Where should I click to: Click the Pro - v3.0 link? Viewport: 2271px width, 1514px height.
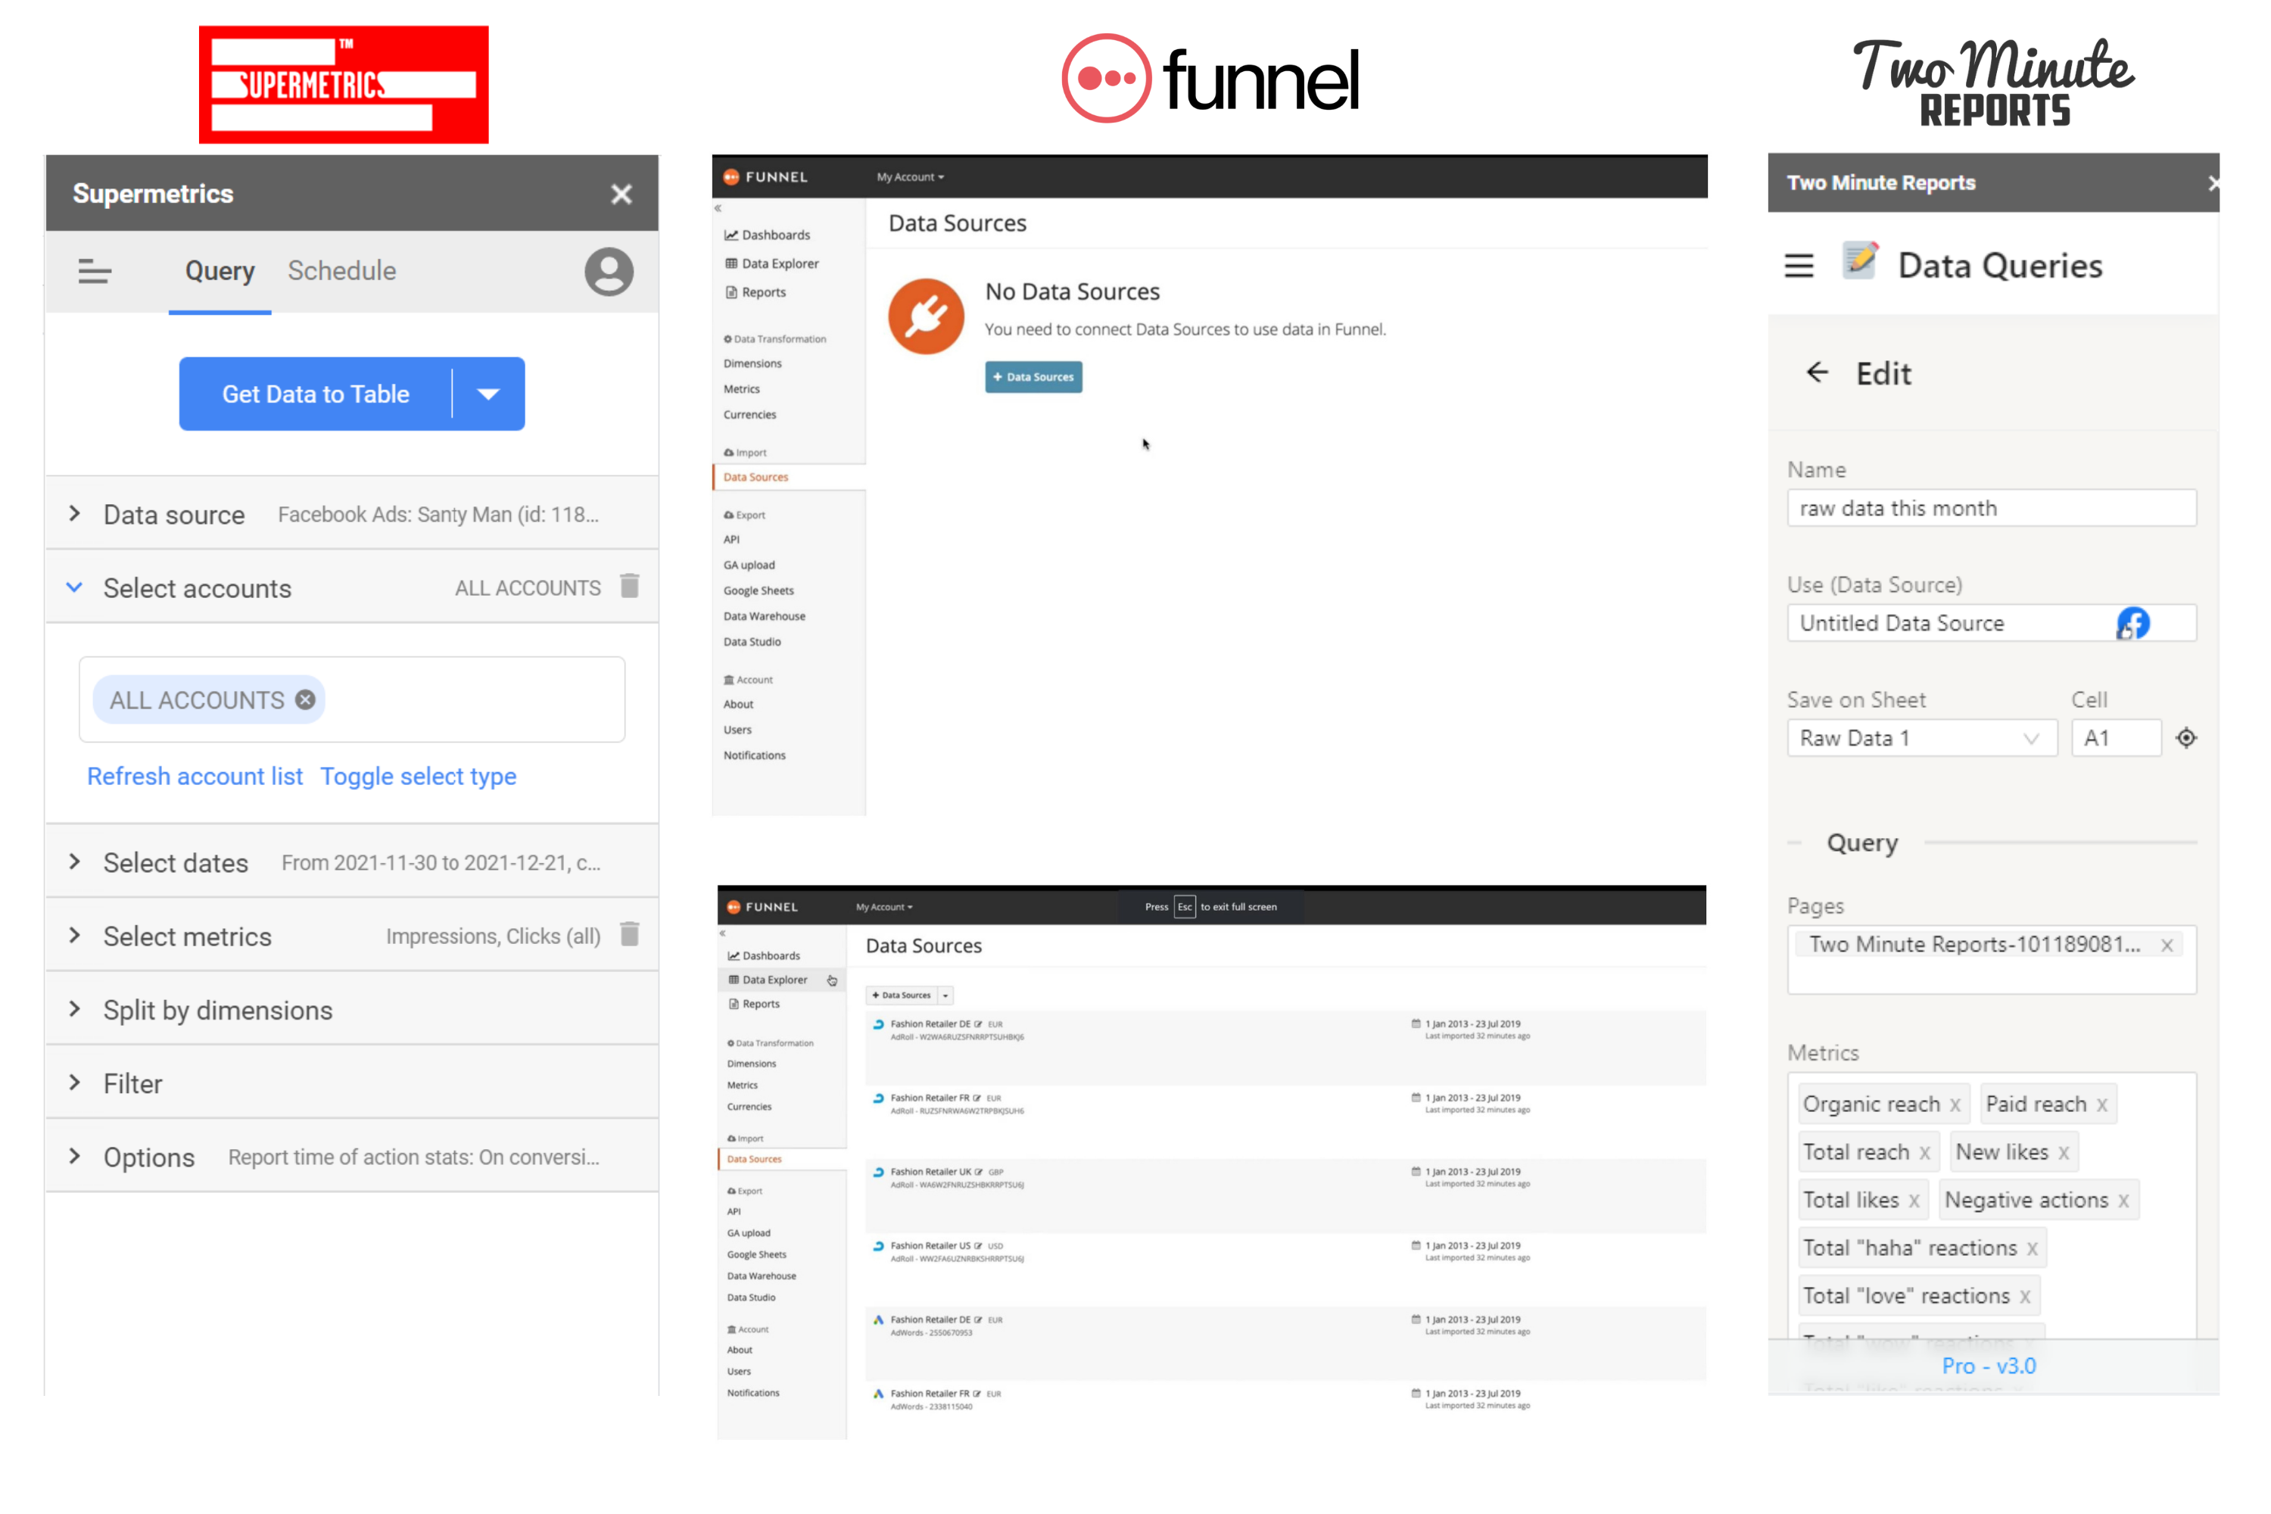(x=1988, y=1366)
